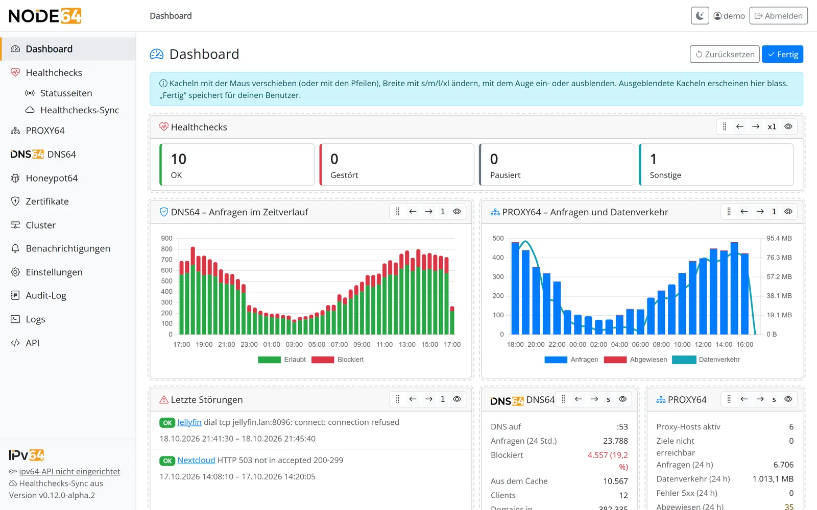Change width of DNS64 Anfragen chart tile
This screenshot has width=817, height=510.
click(x=443, y=212)
